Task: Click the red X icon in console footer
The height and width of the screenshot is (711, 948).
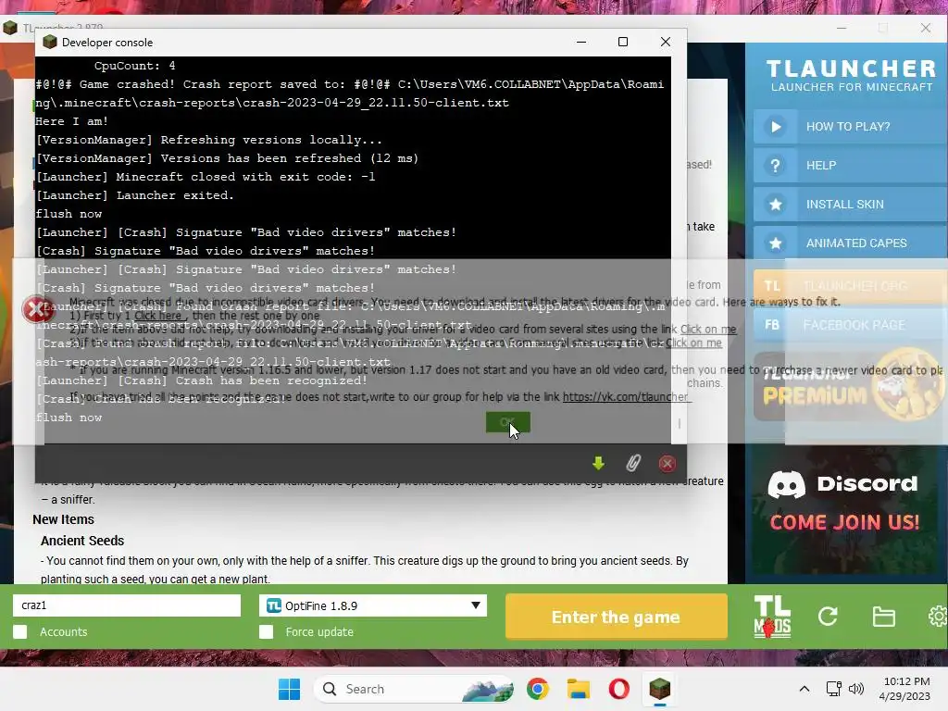Action: coord(667,464)
